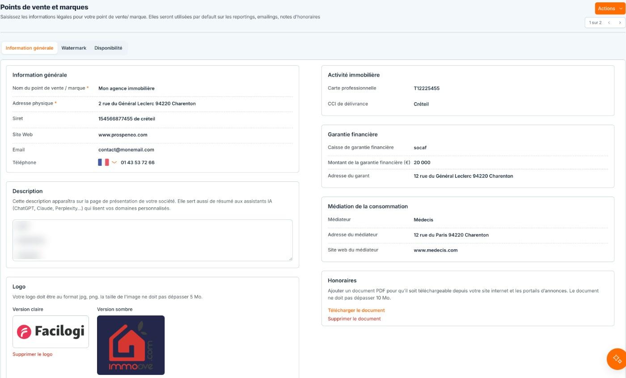Click Supprimer le logo link
Screen dimensions: 626x378
[x=32, y=354]
